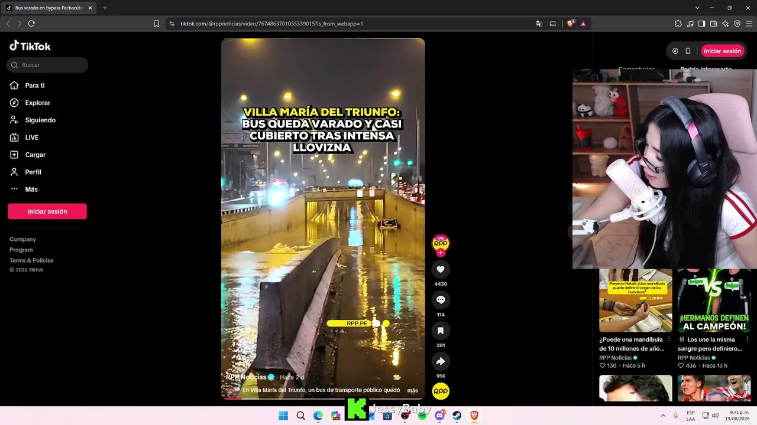Image resolution: width=757 pixels, height=425 pixels.
Task: Click the translate page icon
Action: tap(539, 24)
